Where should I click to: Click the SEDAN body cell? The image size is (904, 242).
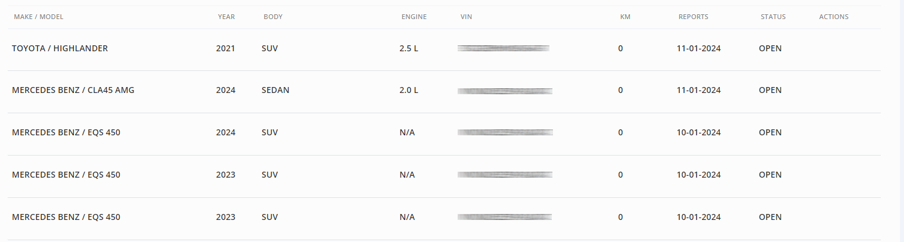tap(275, 91)
